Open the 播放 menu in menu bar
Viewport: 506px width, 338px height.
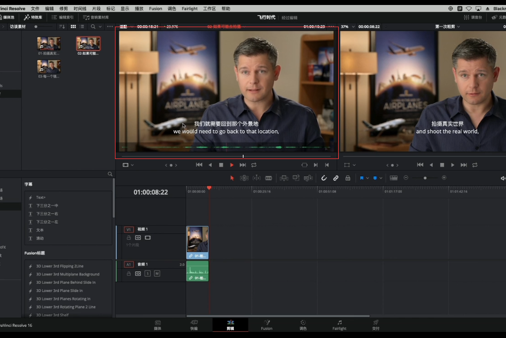point(139,9)
